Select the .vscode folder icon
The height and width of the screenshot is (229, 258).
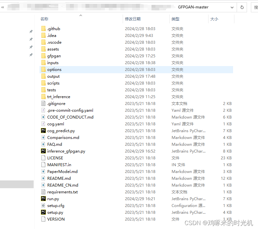pyautogui.click(x=43, y=42)
